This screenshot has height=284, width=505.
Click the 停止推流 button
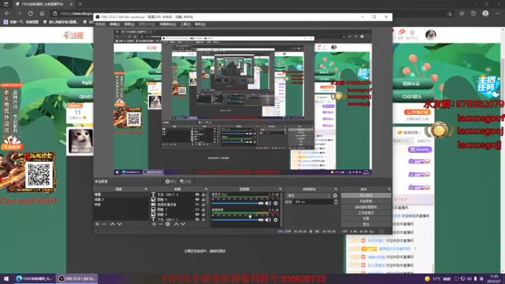[366, 196]
